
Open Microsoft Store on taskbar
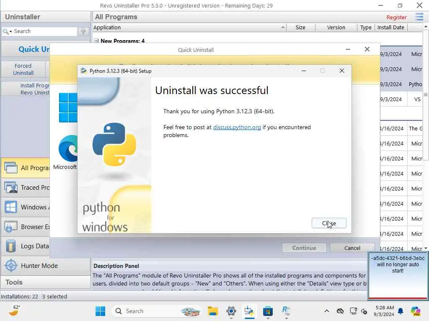tap(268, 311)
